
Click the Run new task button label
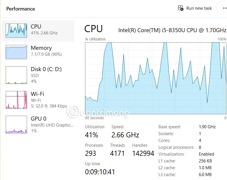tap(199, 8)
